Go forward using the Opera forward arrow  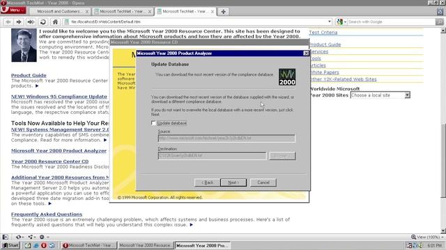pyautogui.click(x=19, y=22)
